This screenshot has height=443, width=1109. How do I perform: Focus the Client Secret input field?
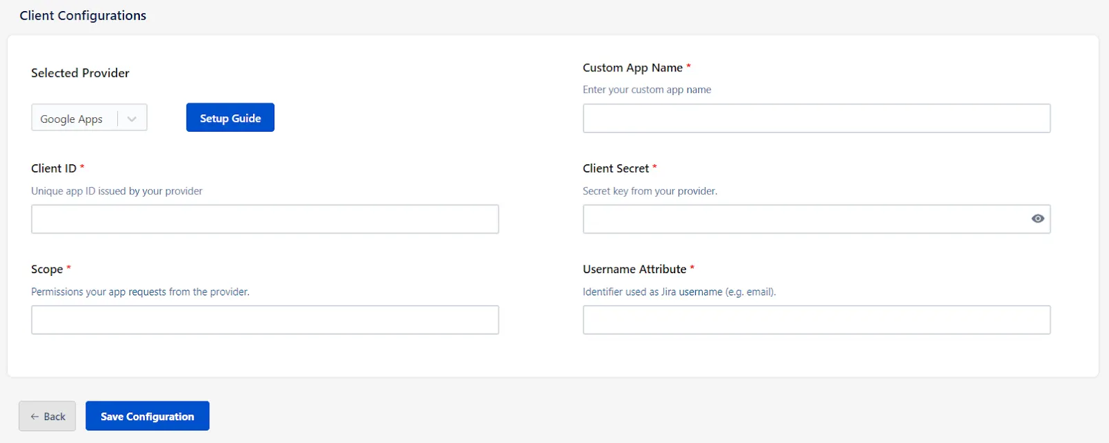[x=817, y=219]
